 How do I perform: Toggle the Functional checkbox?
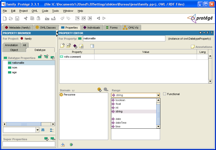click(165, 94)
